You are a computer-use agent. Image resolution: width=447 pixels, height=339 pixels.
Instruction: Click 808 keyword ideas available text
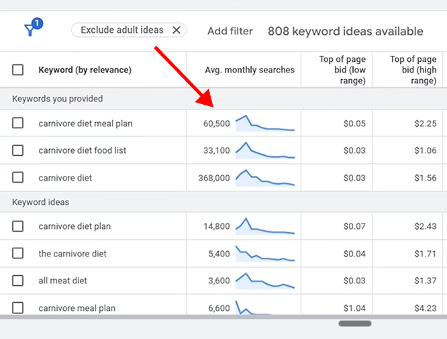[x=346, y=32]
